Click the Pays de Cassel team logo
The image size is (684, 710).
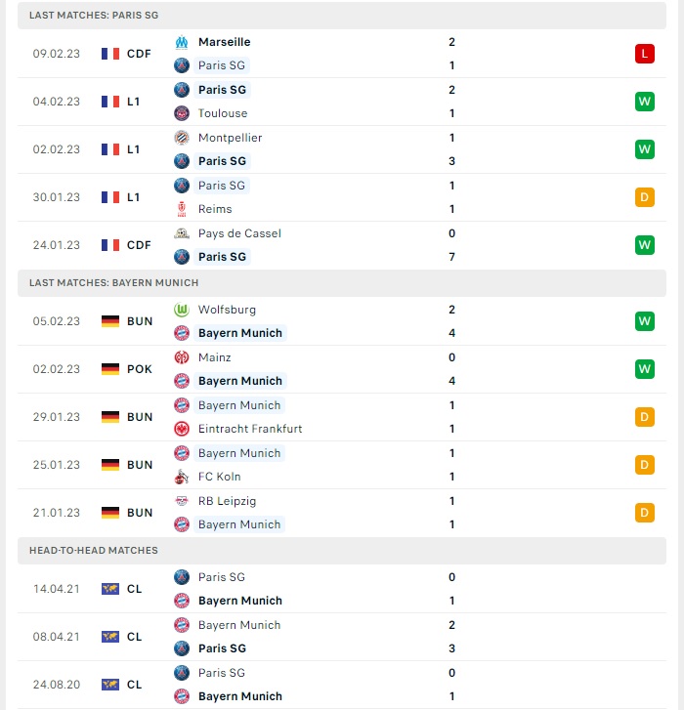(182, 233)
